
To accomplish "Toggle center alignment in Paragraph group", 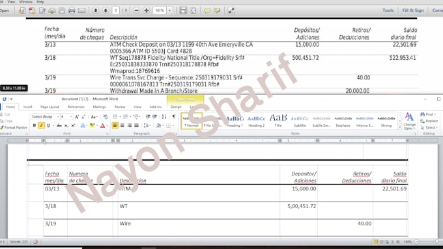I will tap(122, 125).
